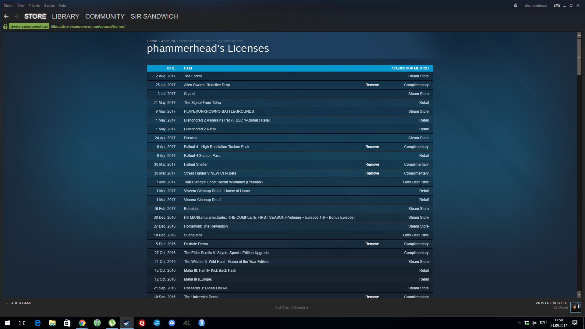Launch Big Picture mode controller icon
This screenshot has width=585, height=329.
pos(557,5)
